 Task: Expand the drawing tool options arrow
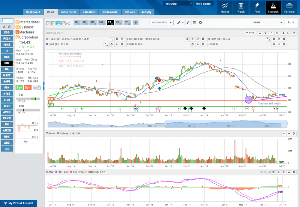[183, 22]
